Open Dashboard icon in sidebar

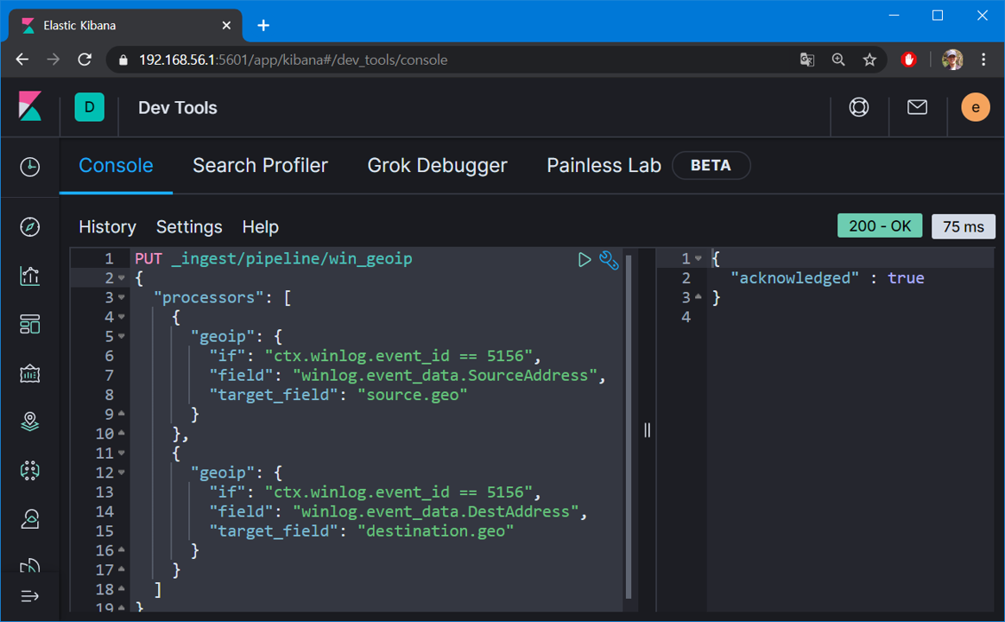[x=29, y=325]
